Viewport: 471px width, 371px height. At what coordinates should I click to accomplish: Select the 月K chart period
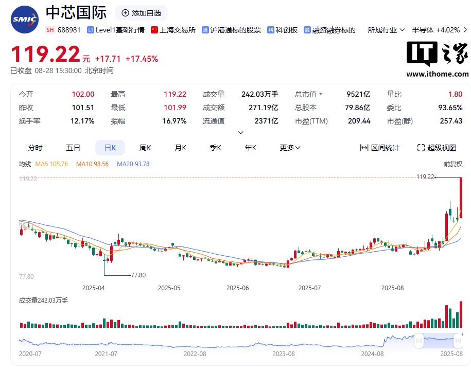(x=180, y=148)
